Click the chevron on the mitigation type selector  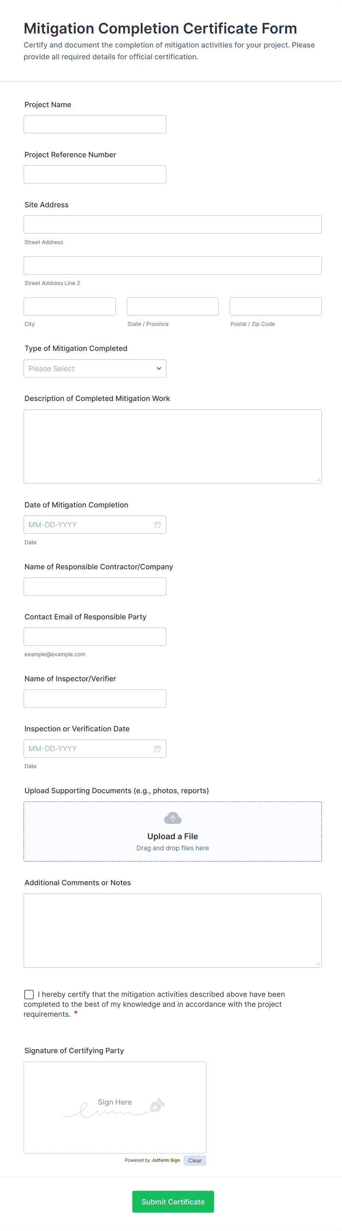pos(158,368)
